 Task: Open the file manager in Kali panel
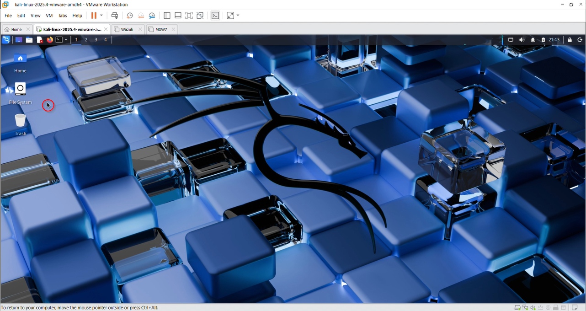tap(29, 40)
